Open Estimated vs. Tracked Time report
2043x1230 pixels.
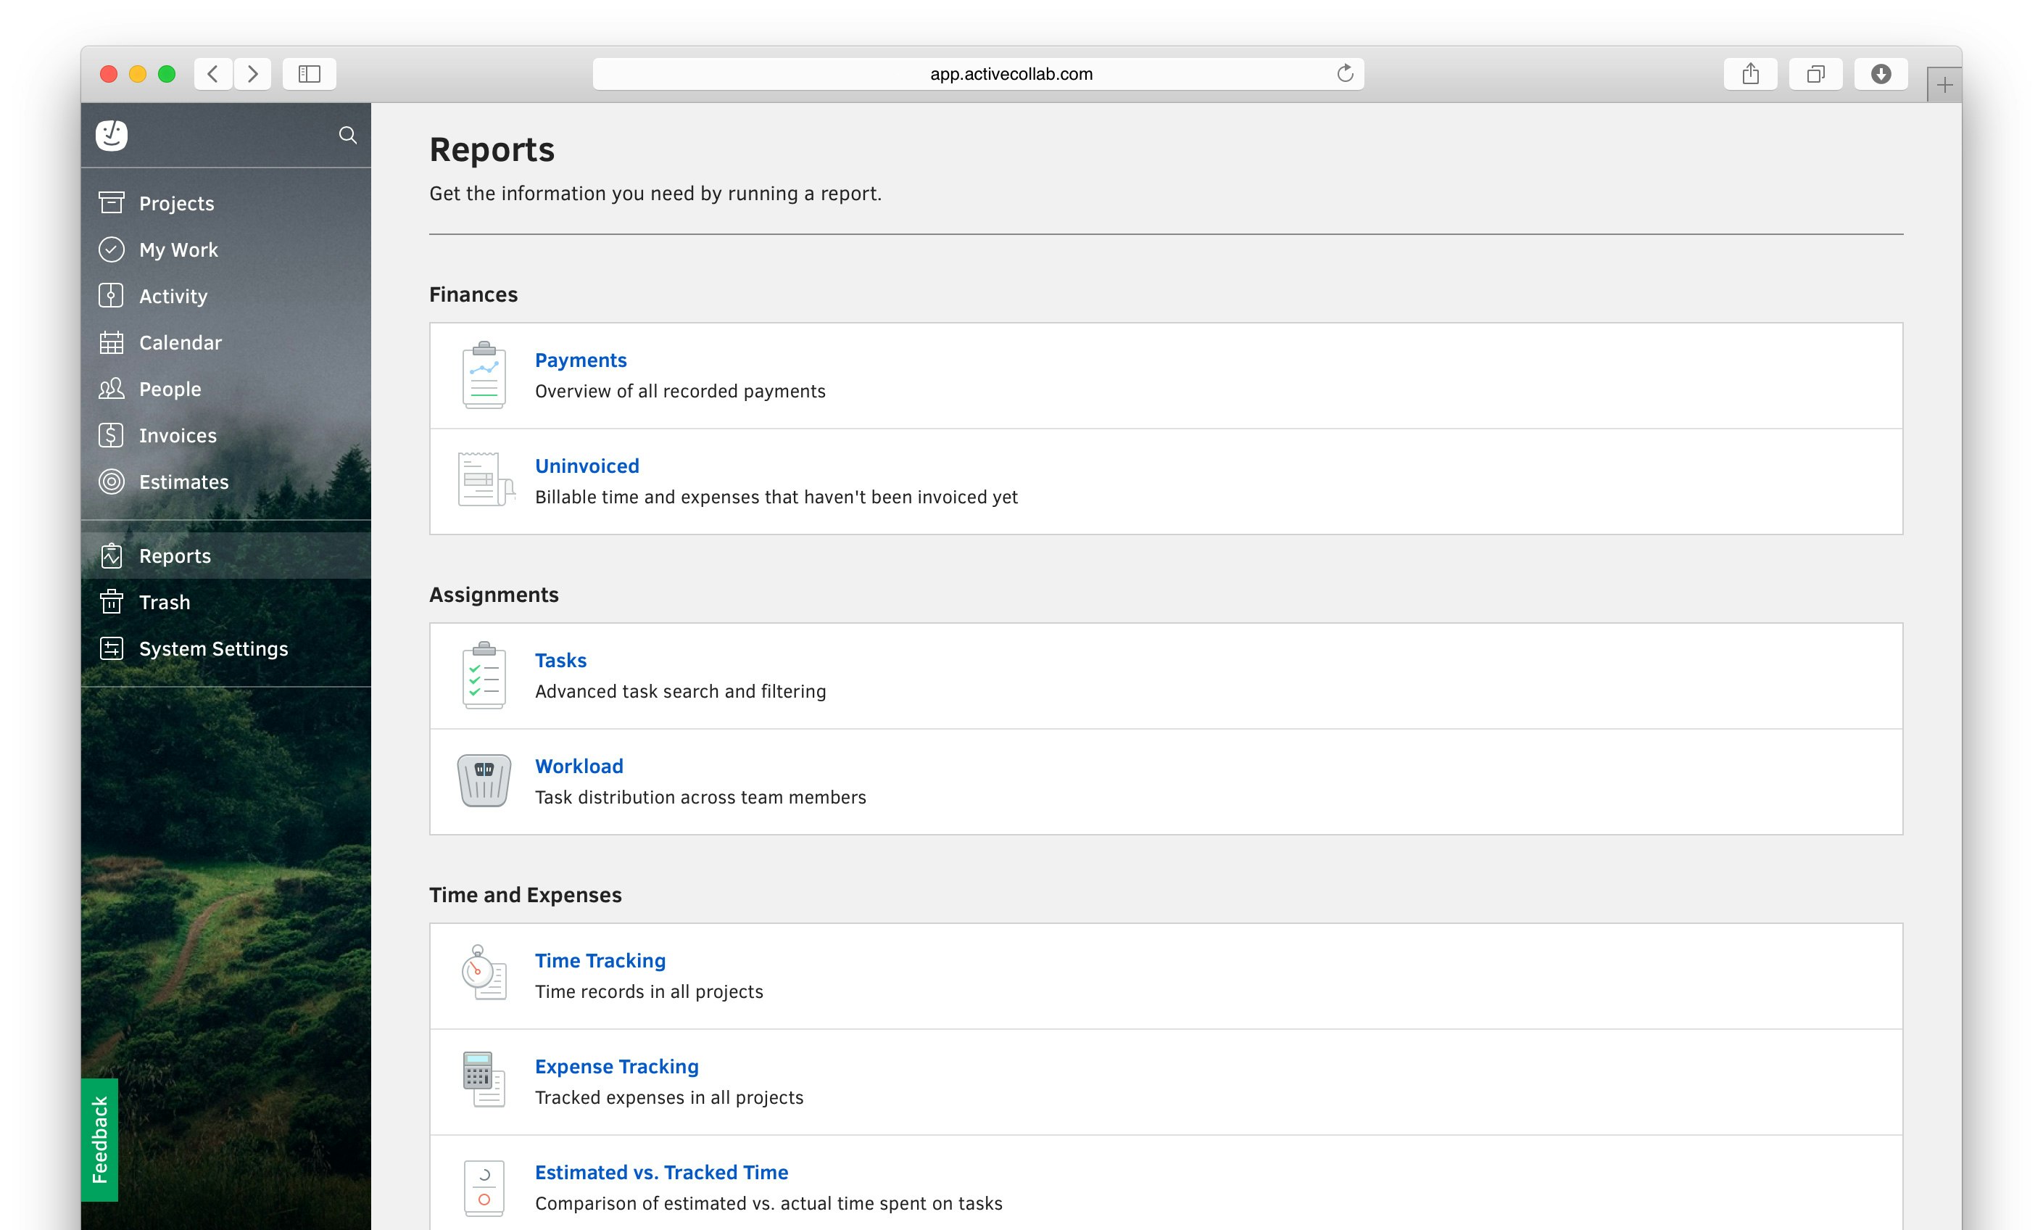661,1172
